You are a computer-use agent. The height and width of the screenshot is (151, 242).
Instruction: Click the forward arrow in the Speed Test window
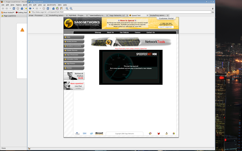(37, 8)
